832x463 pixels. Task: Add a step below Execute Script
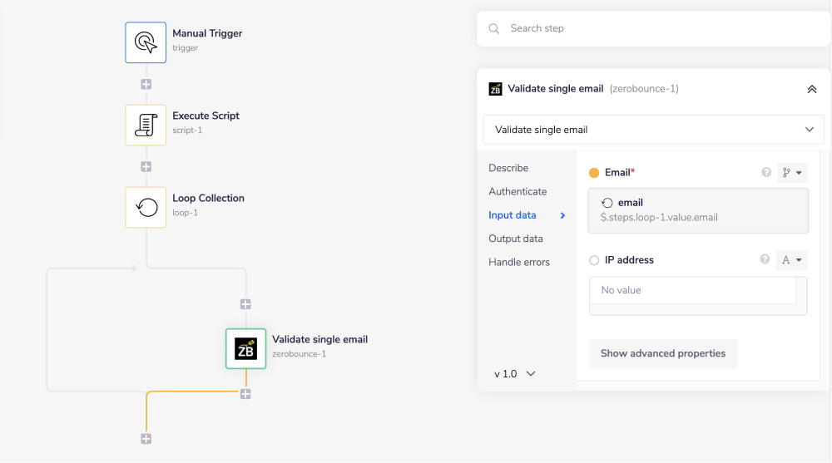tap(146, 166)
